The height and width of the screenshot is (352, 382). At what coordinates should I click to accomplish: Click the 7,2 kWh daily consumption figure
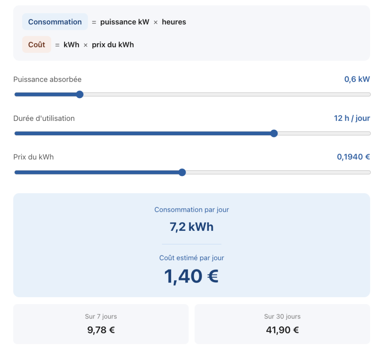coord(191,227)
